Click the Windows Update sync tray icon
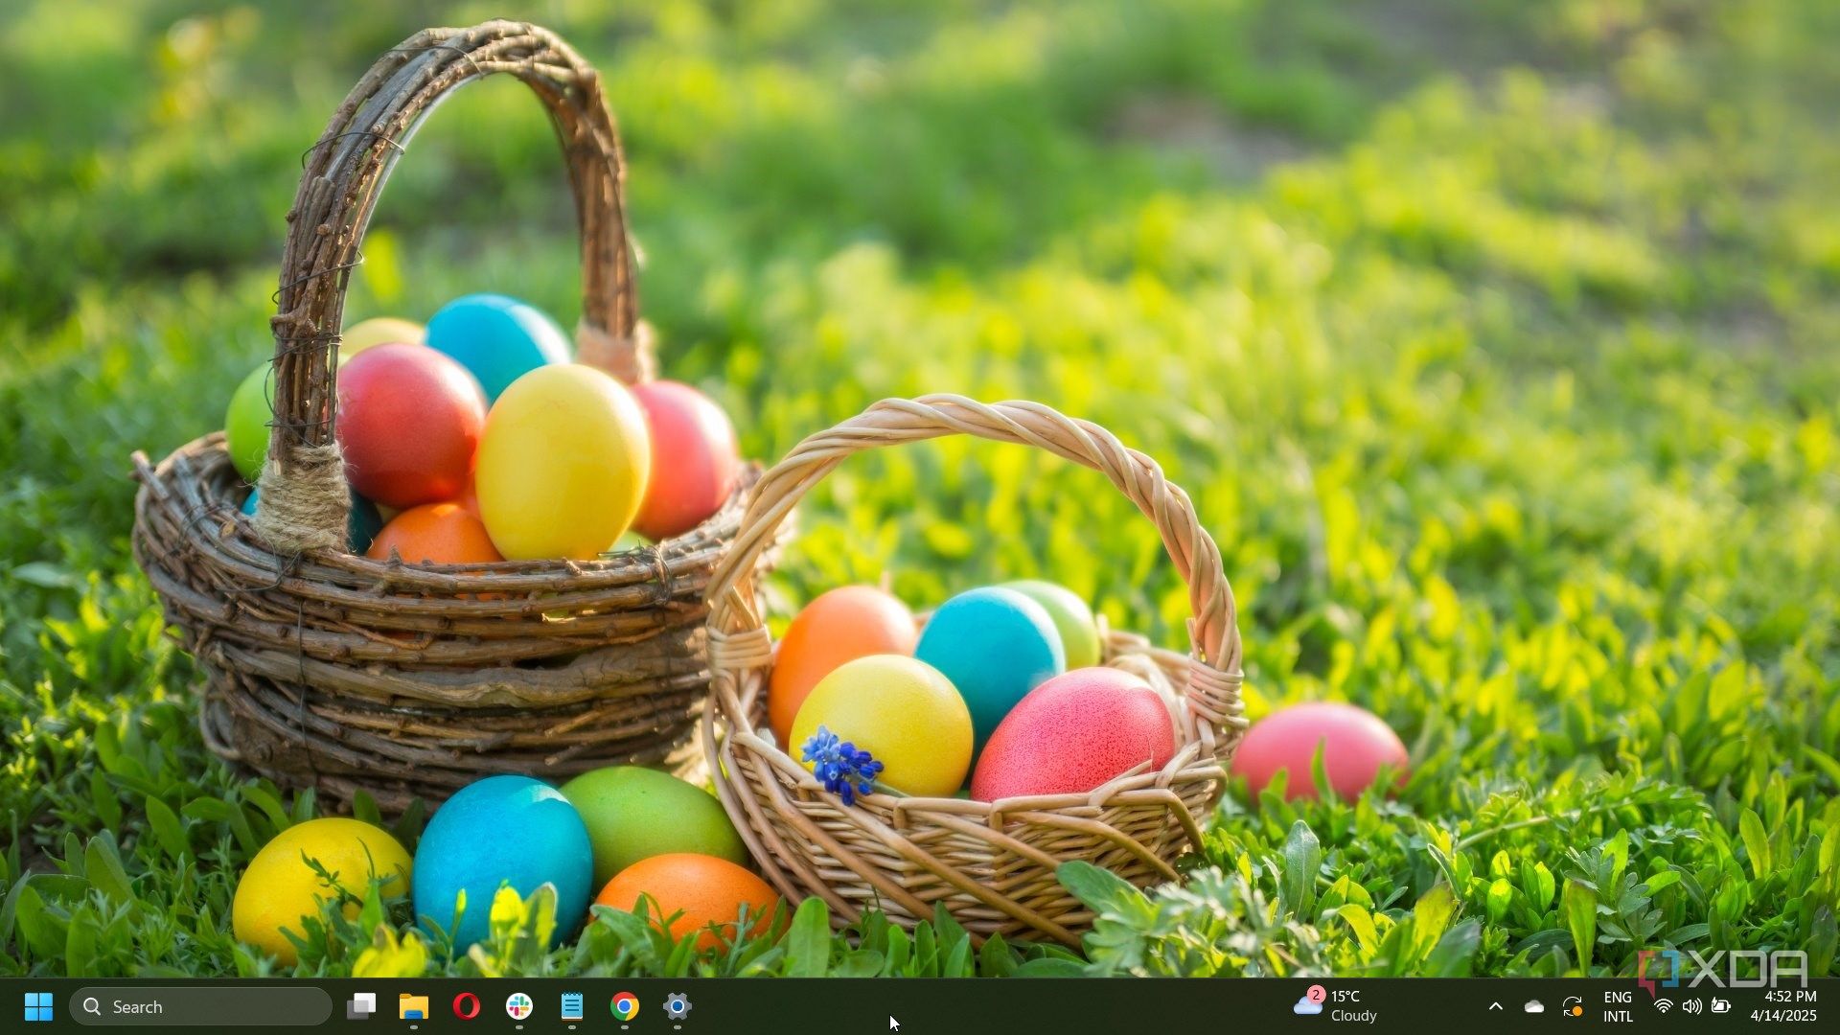This screenshot has width=1840, height=1035. click(x=1573, y=1006)
